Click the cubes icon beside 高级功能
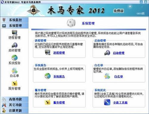 pos(4,99)
